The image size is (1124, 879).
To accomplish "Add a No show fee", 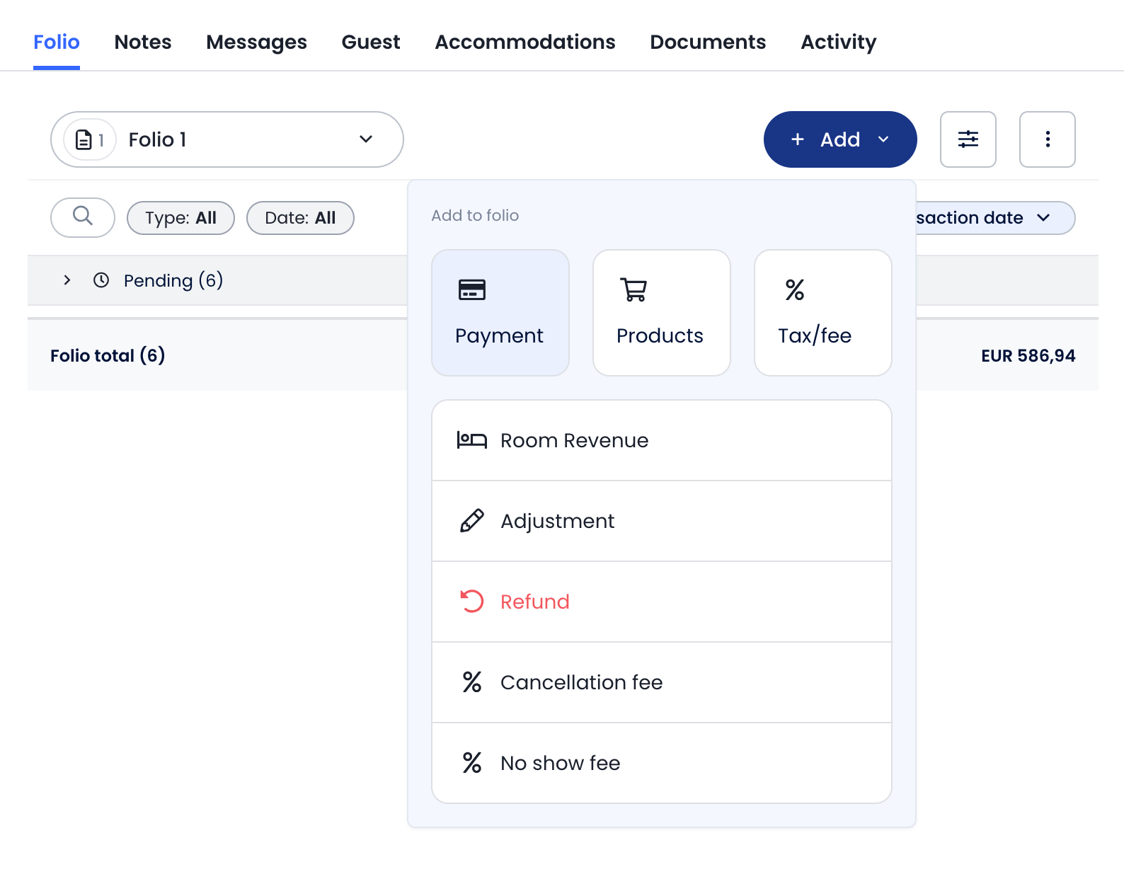I will [x=661, y=763].
